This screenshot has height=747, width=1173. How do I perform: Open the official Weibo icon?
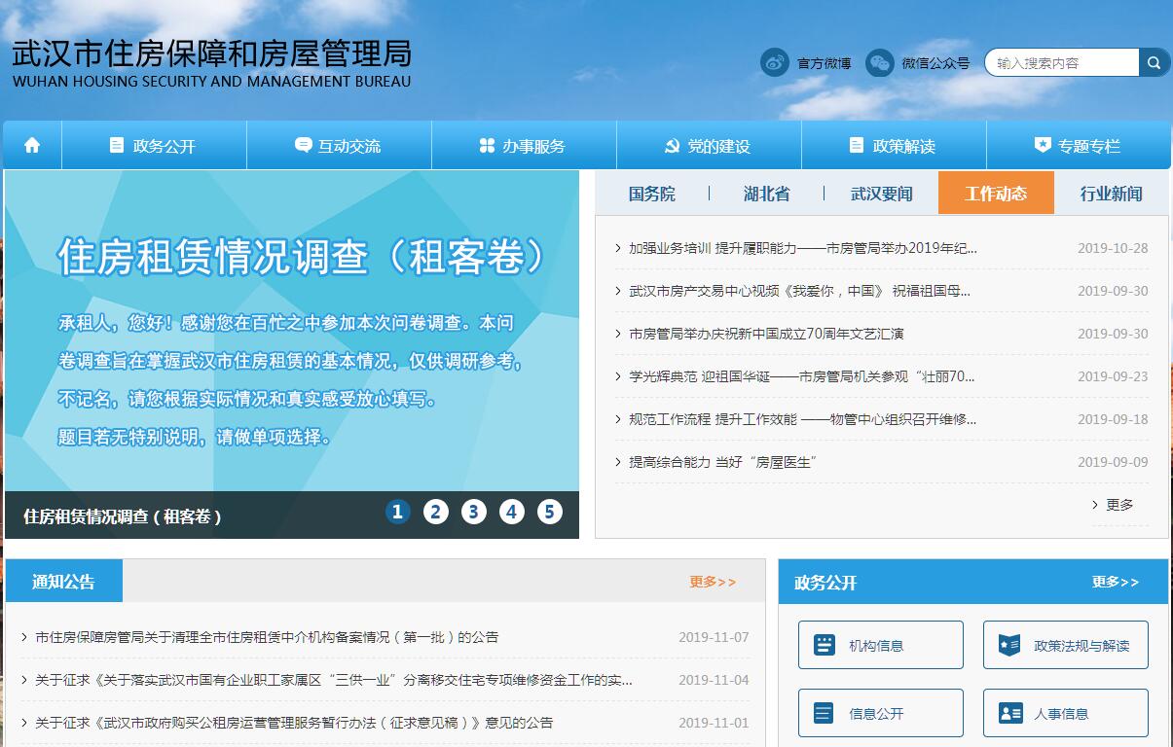(x=775, y=63)
